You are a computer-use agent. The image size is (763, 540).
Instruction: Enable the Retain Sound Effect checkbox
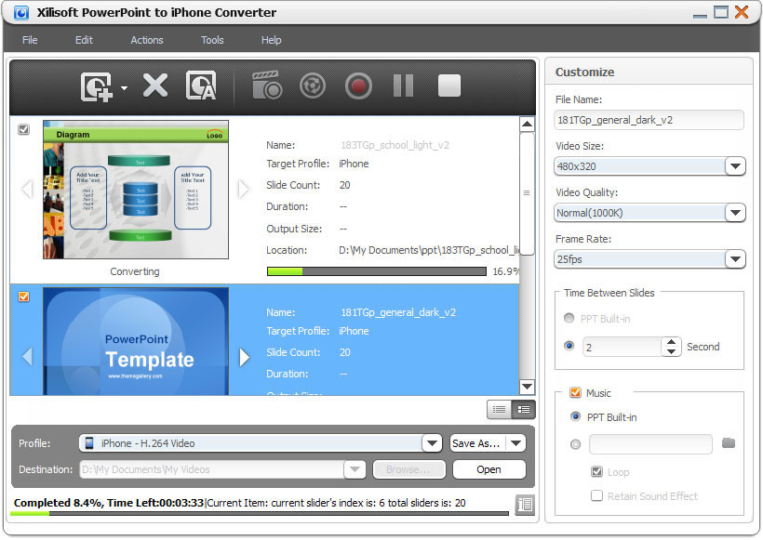coord(596,496)
